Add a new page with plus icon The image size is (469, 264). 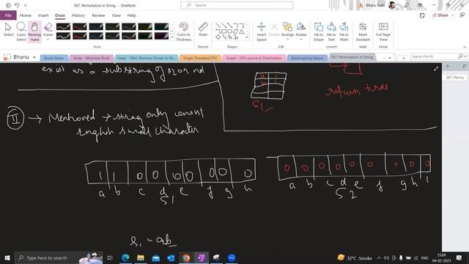coord(448,66)
